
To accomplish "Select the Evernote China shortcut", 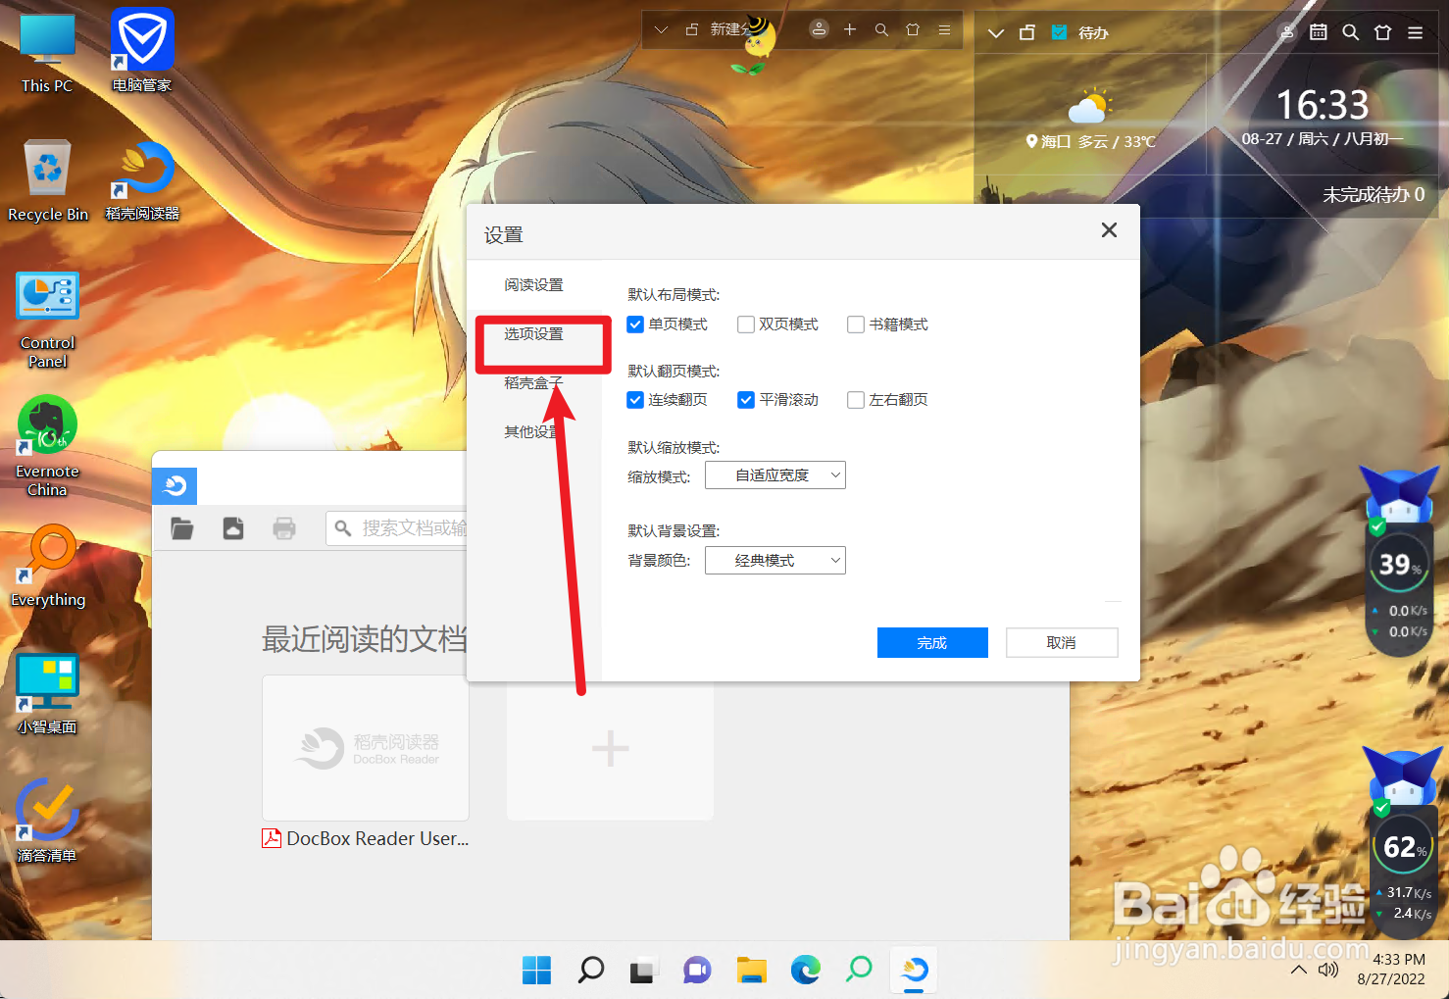I will point(47,446).
